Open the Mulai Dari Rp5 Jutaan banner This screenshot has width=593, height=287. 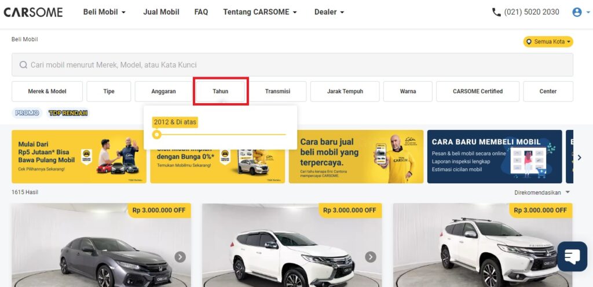pyautogui.click(x=79, y=157)
